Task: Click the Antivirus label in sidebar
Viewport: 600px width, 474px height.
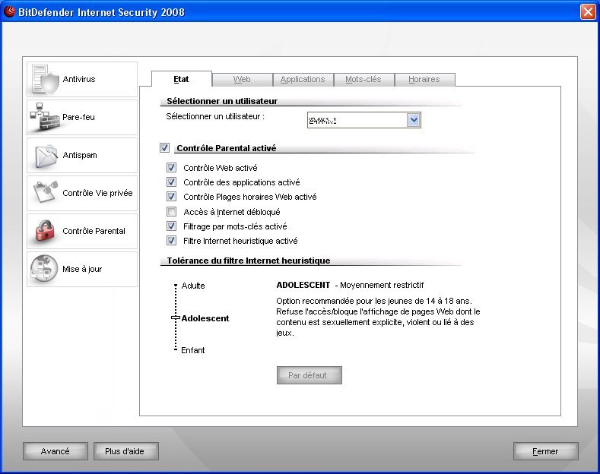Action: (x=79, y=79)
